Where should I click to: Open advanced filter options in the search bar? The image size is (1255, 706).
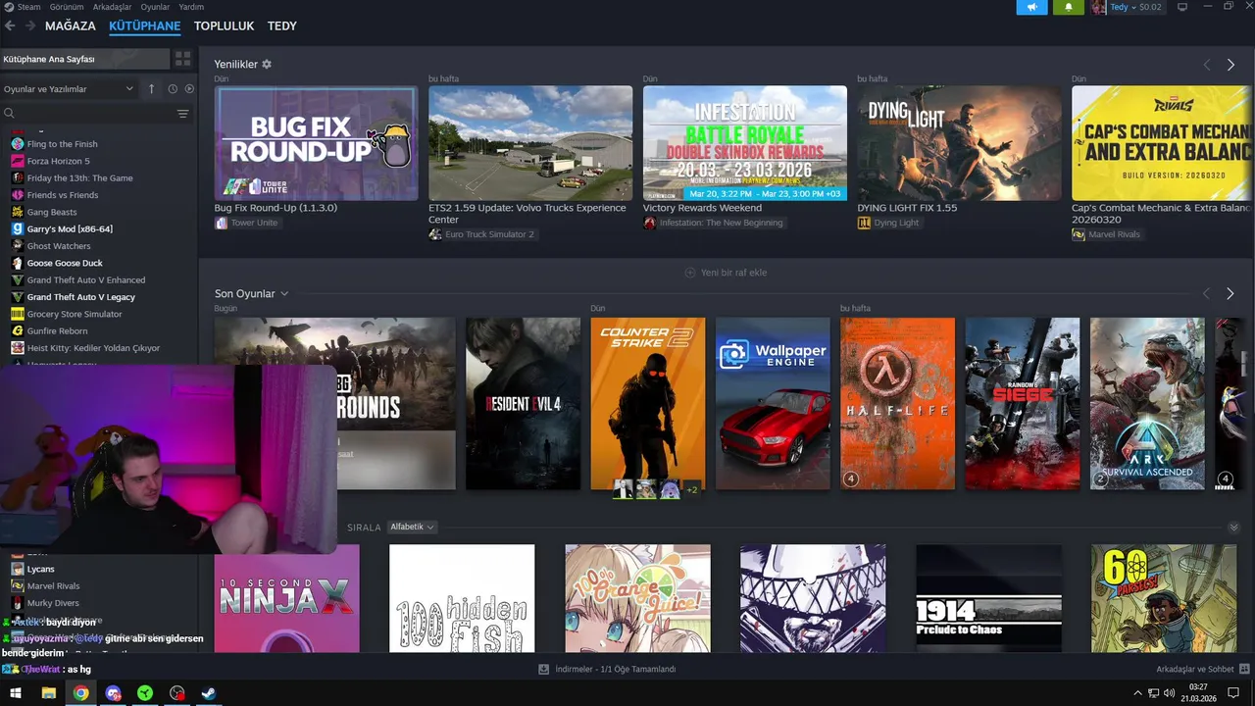(182, 114)
